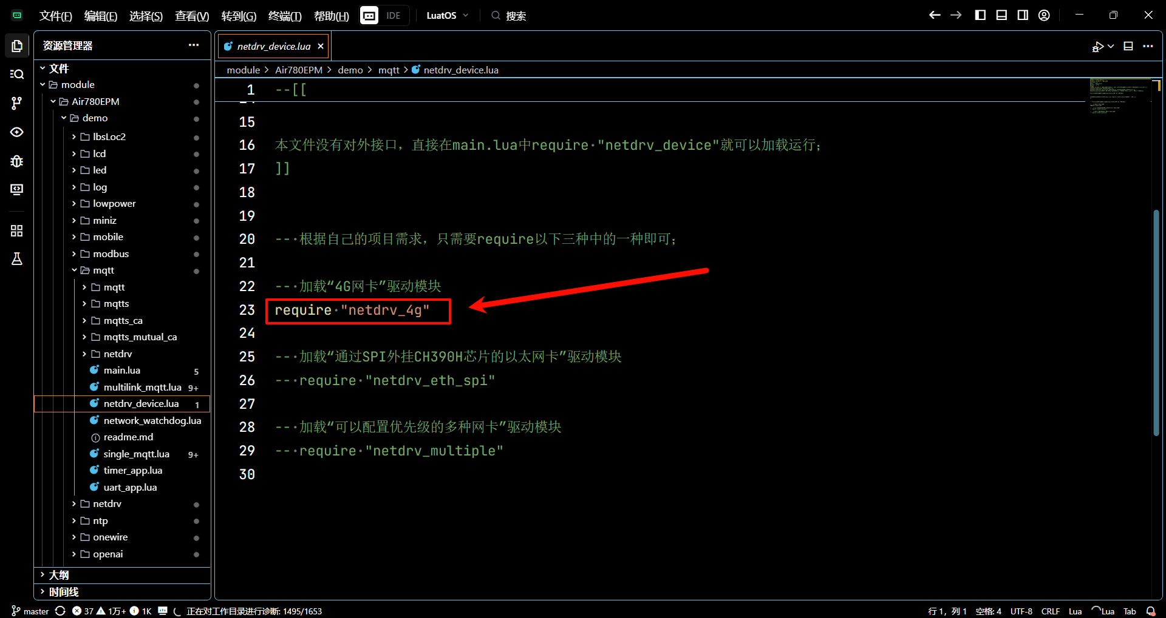Split the editor layout
The image size is (1166, 618).
point(1128,46)
